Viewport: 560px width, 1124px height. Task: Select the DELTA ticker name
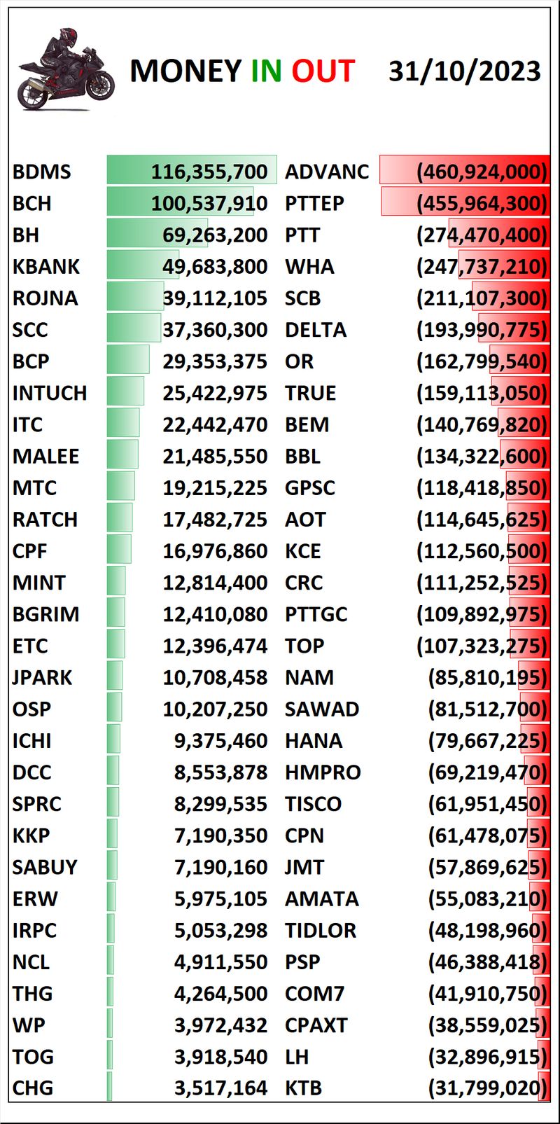click(316, 330)
